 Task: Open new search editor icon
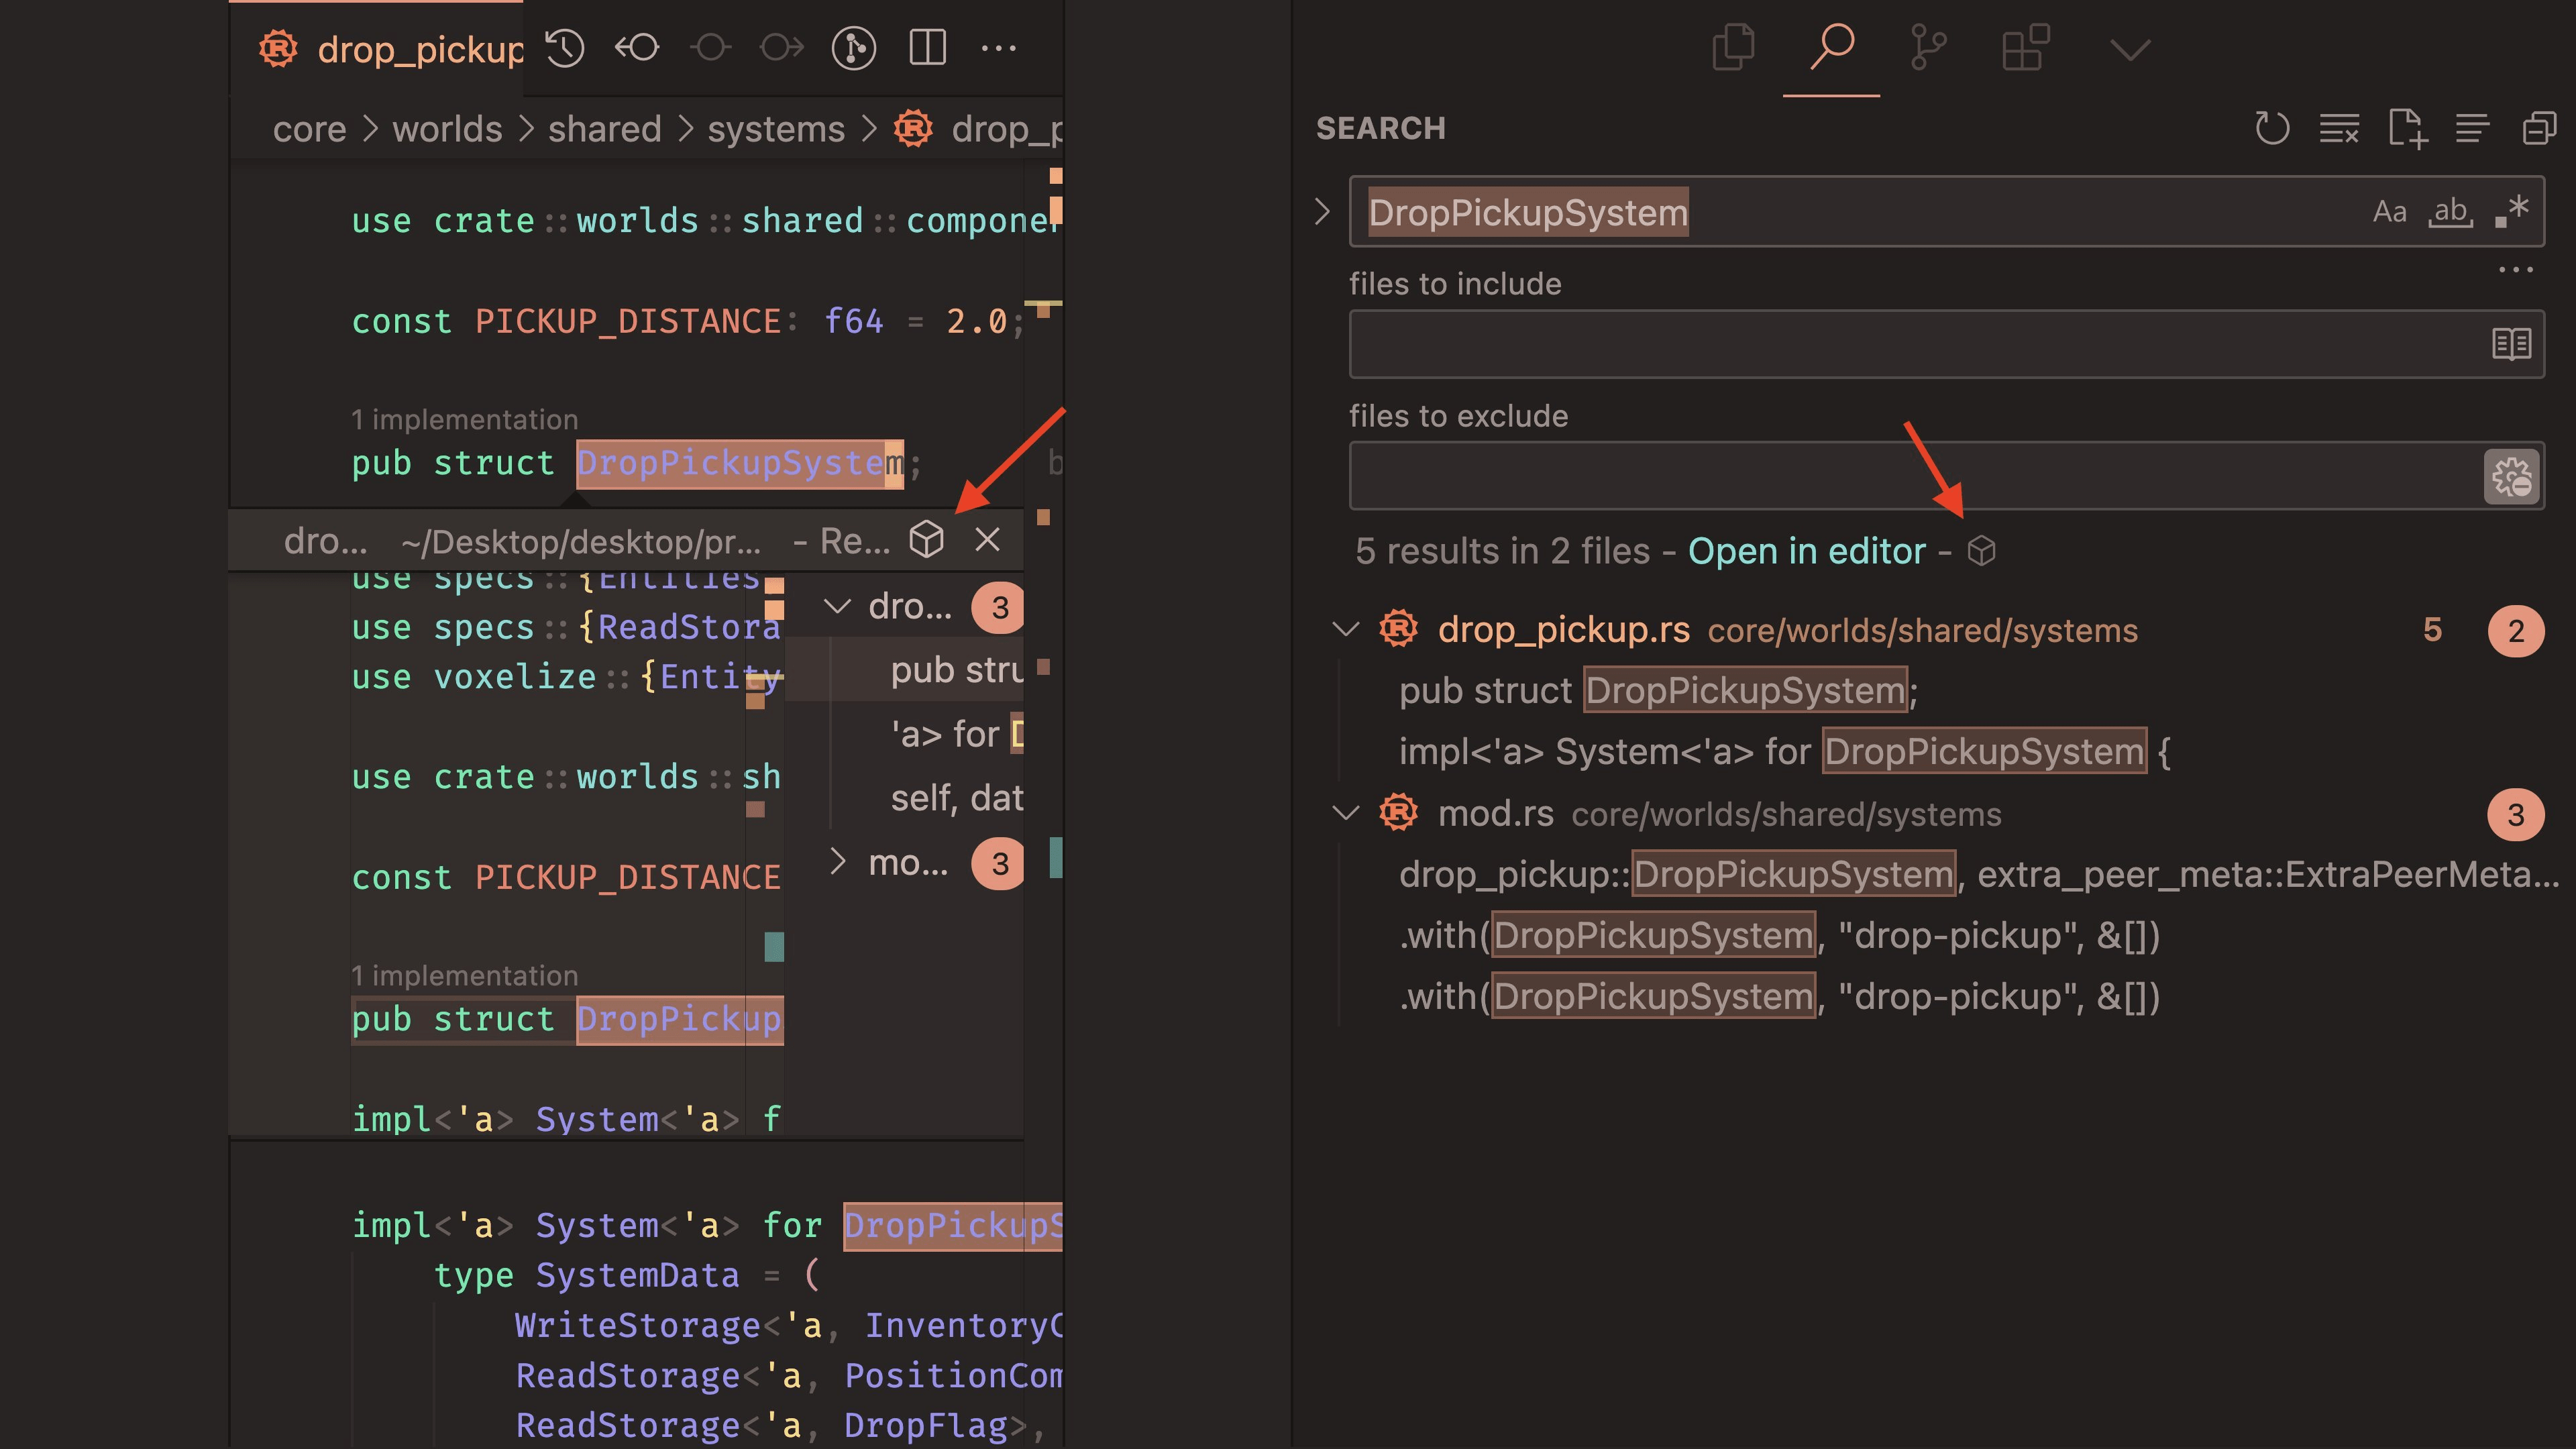click(x=2408, y=128)
